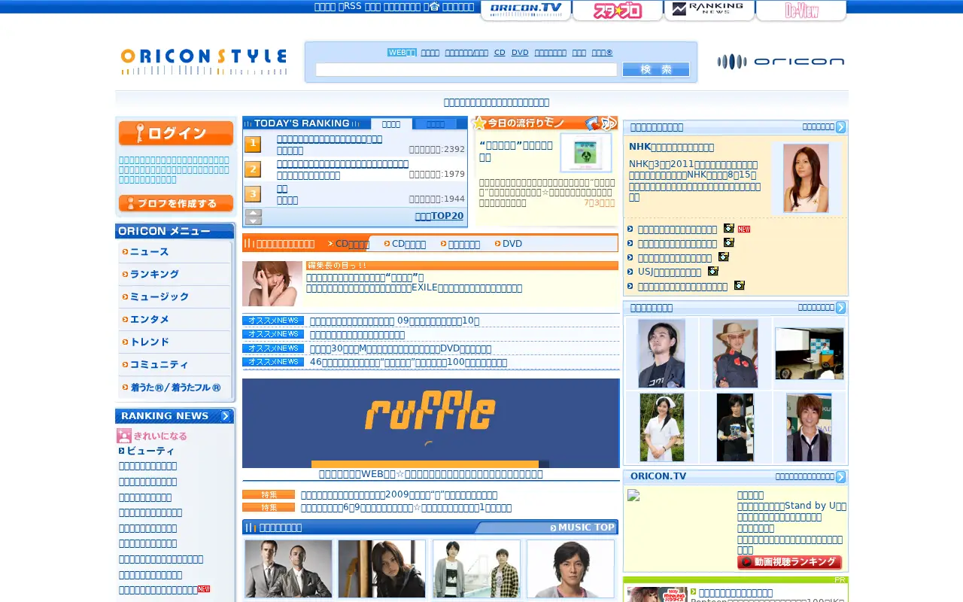Click the ruffle player banner
Viewport: 963px width, 602px height.
tap(430, 423)
